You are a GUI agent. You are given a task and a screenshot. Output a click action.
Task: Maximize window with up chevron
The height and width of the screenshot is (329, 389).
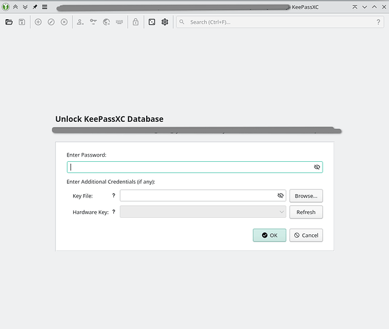pos(374,7)
